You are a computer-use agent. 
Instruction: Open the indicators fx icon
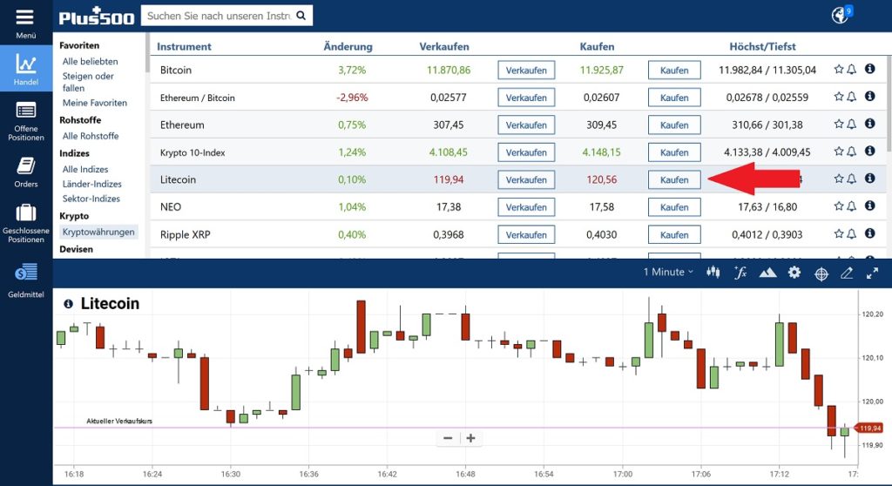(740, 273)
